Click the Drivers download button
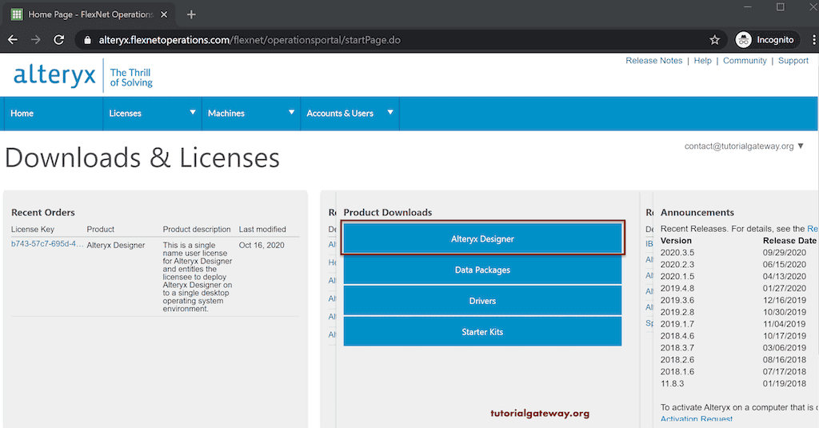 point(482,301)
